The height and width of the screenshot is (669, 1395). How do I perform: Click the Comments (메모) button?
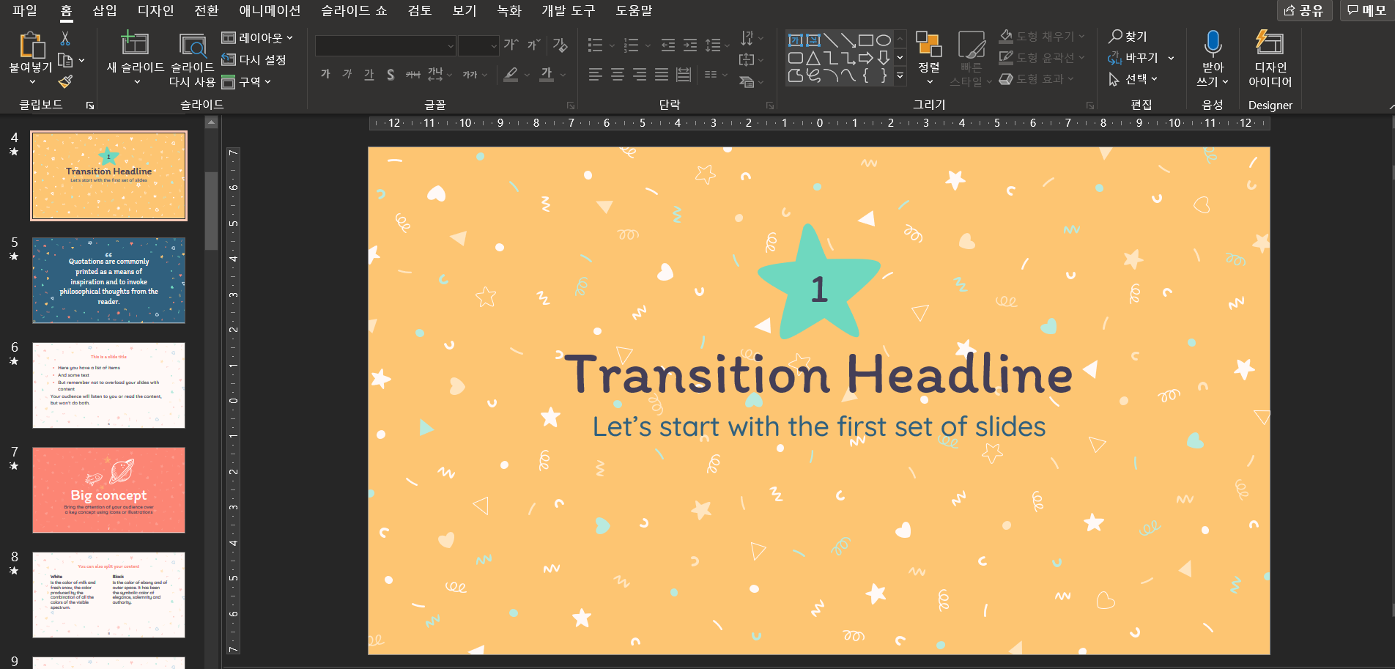[x=1367, y=10]
